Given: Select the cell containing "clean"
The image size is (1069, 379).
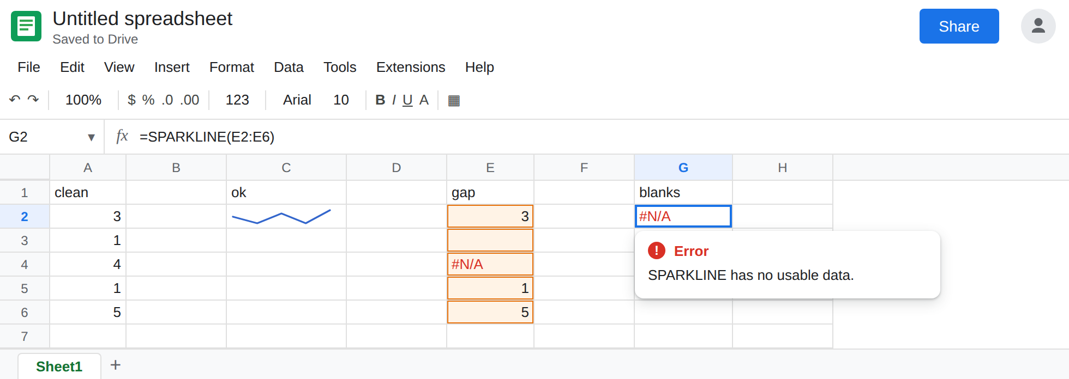Looking at the screenshot, I should 88,193.
